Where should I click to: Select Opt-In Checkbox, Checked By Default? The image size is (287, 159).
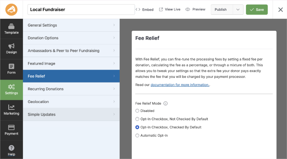(137, 127)
